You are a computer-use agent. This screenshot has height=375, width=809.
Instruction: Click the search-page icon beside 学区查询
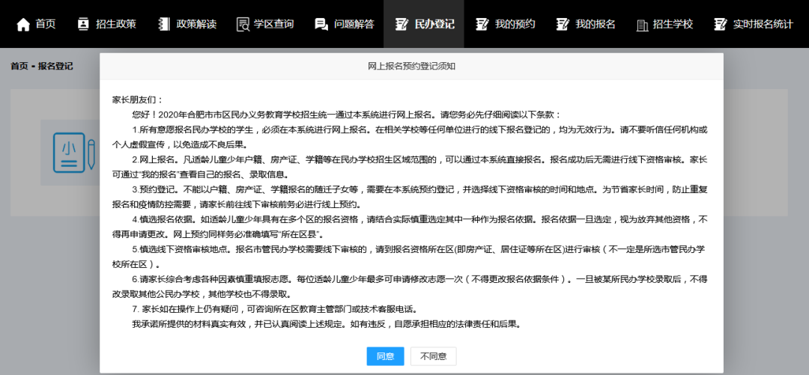(243, 24)
